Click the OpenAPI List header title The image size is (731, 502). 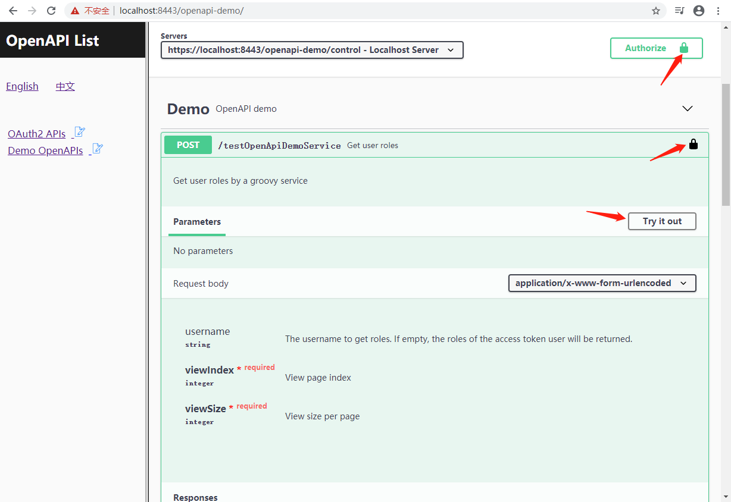[52, 40]
